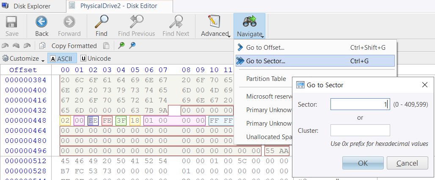This screenshot has height=180, width=435.
Task: Select Go to Offset menu entry
Action: (265, 48)
